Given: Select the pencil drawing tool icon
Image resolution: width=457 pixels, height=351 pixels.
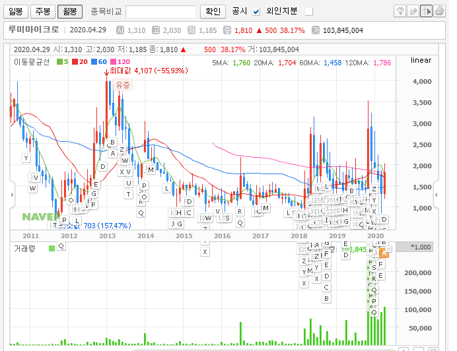Looking at the screenshot, I should point(413,11).
